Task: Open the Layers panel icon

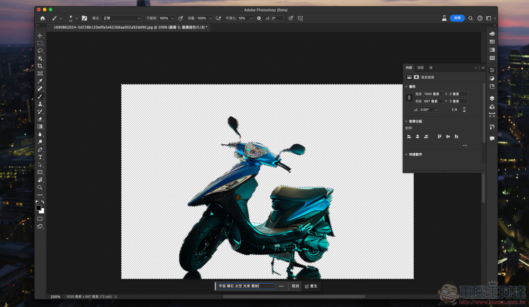Action: (x=492, y=98)
